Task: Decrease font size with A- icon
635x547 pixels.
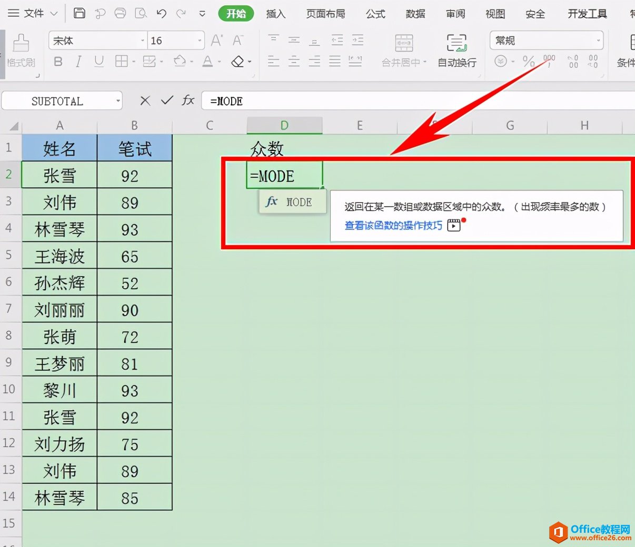Action: click(238, 40)
